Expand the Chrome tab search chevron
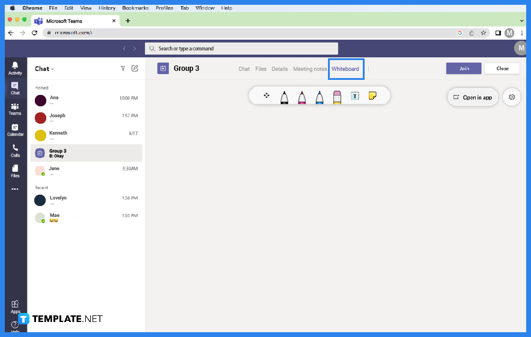Image resolution: width=531 pixels, height=337 pixels. point(521,20)
